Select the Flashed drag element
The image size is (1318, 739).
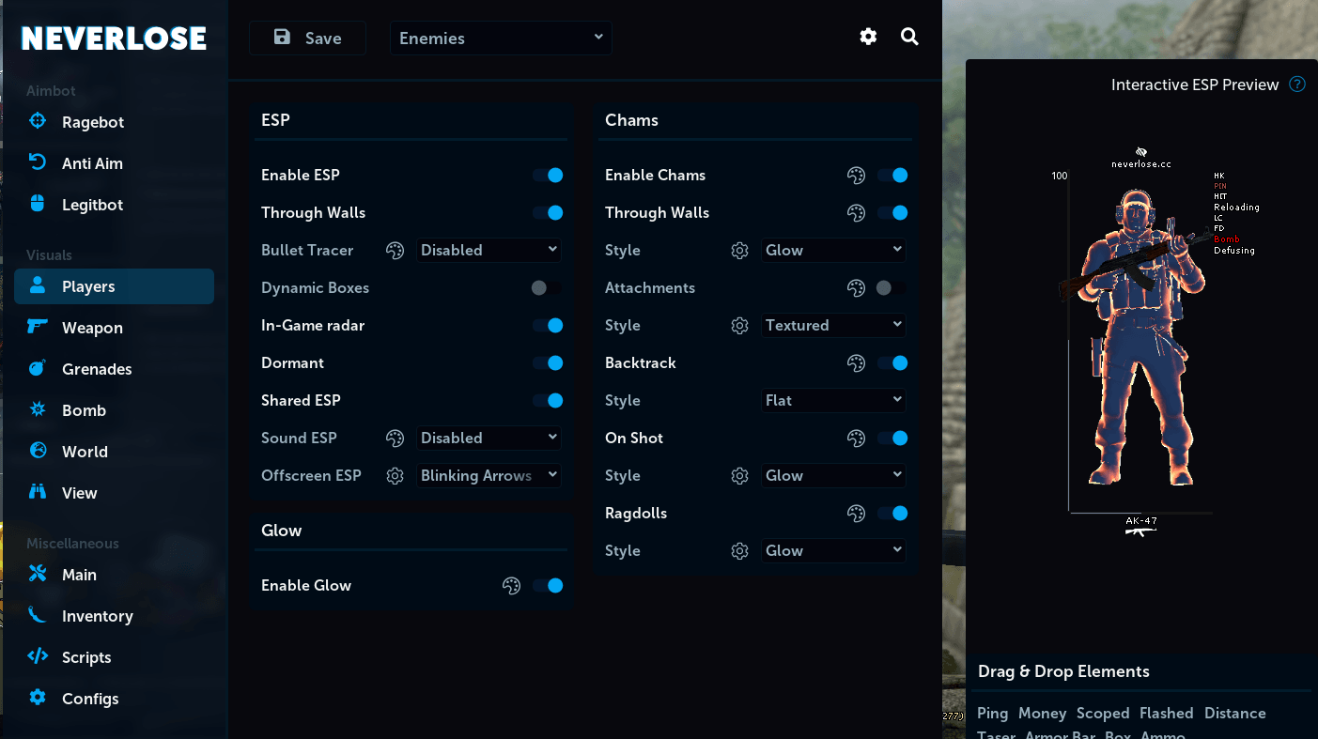point(1166,714)
